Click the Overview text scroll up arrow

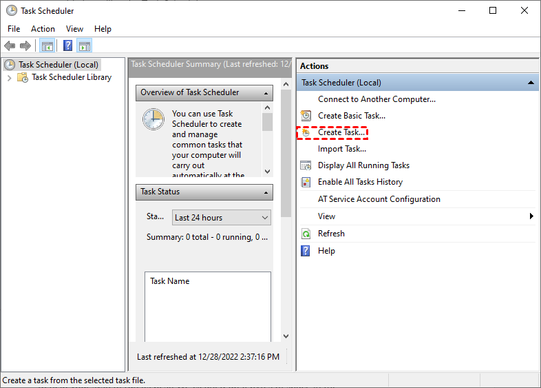pyautogui.click(x=267, y=108)
